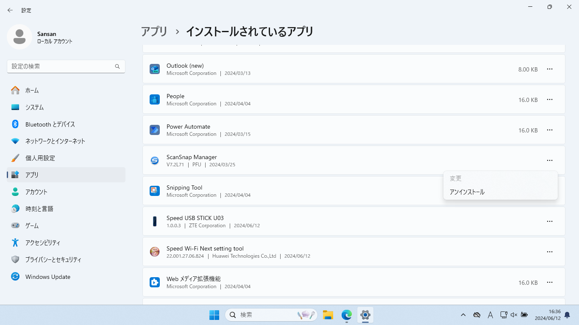Launch Microsoft Edge from the taskbar

(347, 315)
